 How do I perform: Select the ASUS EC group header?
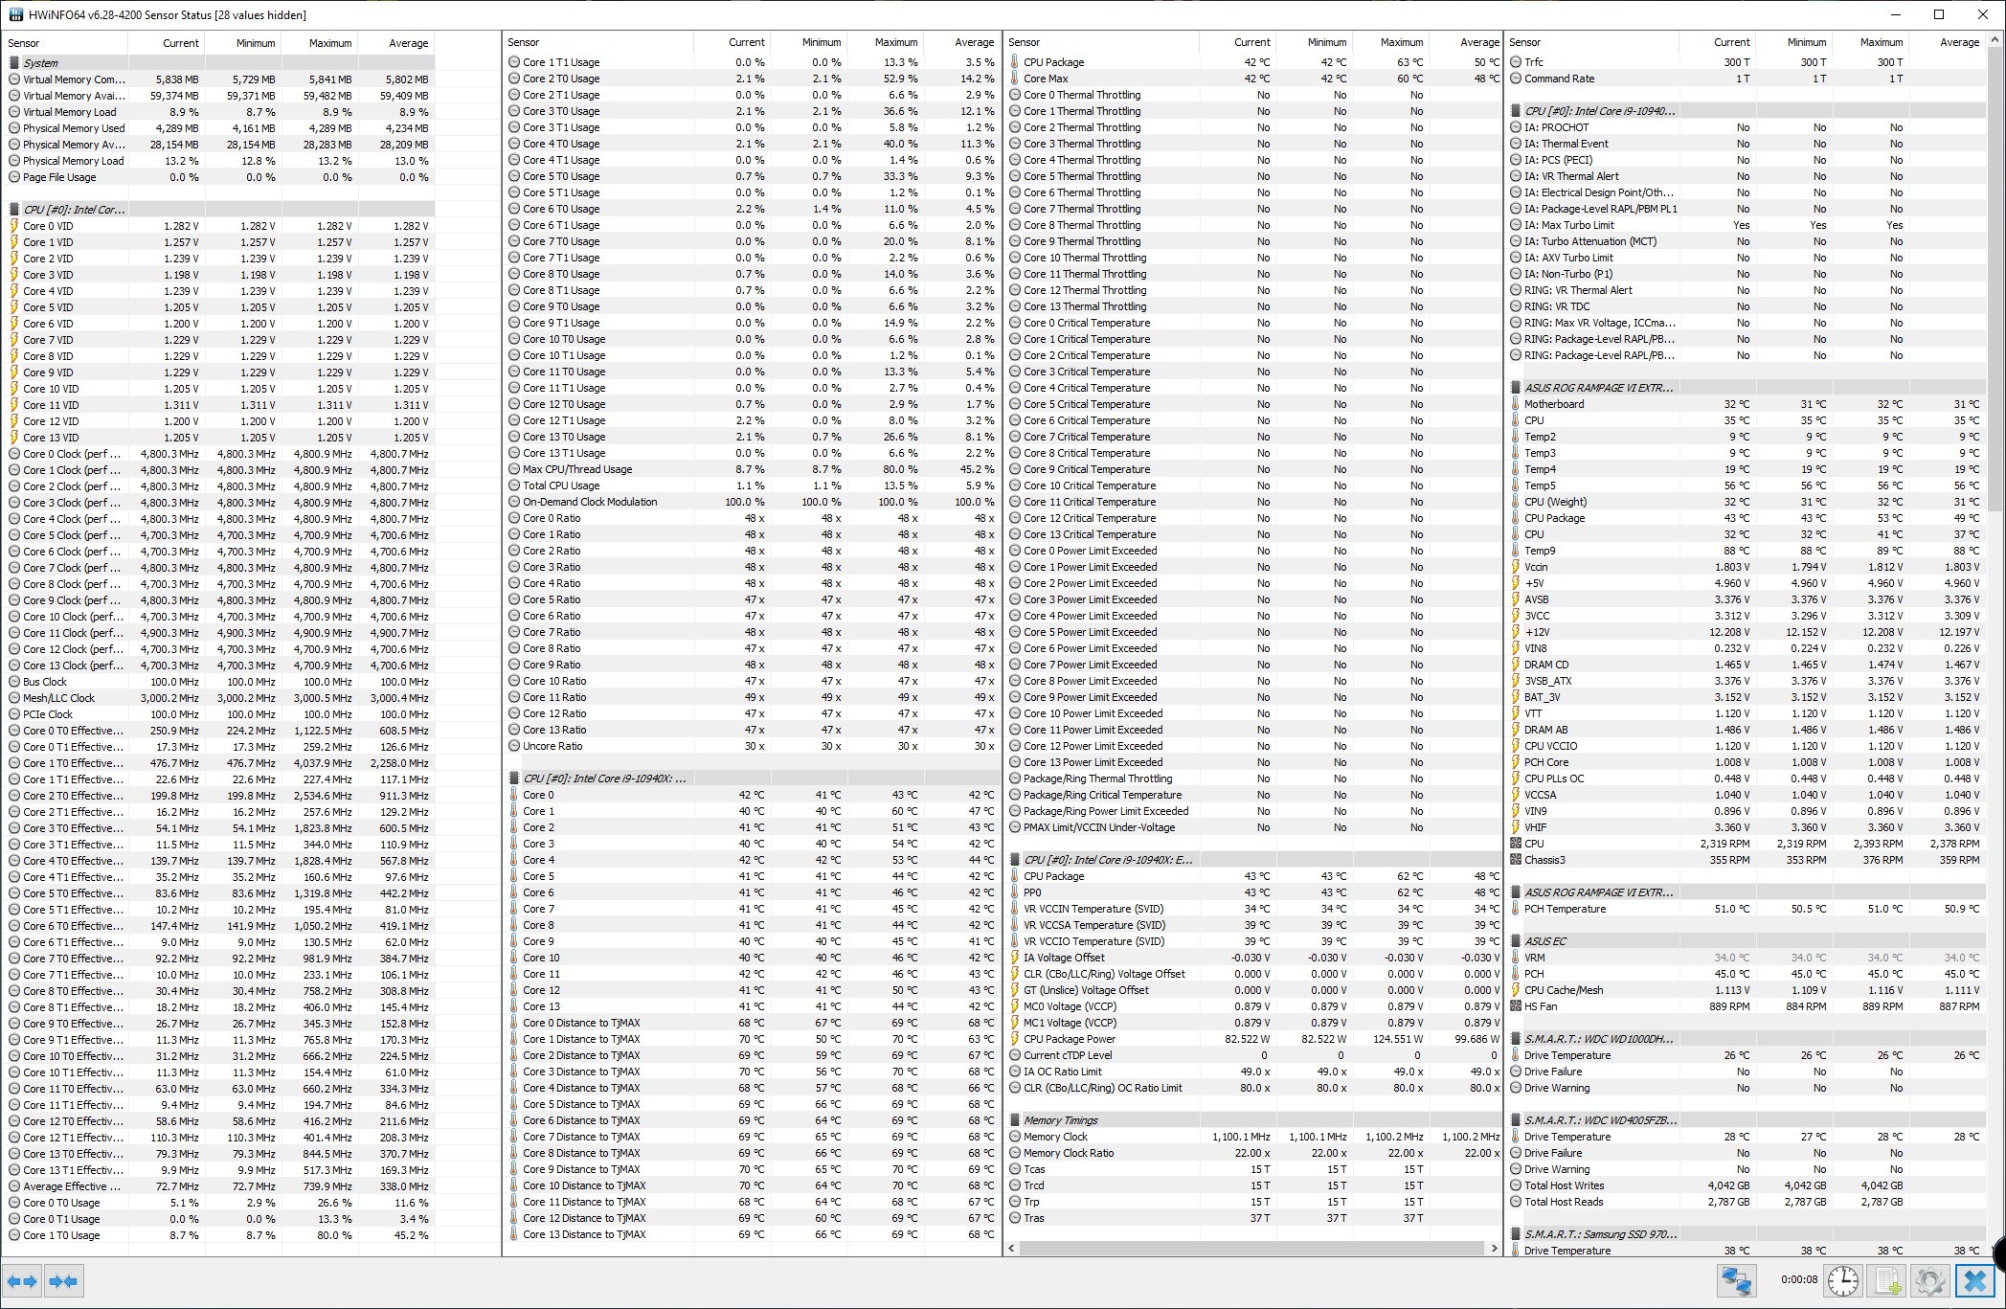tap(1544, 941)
